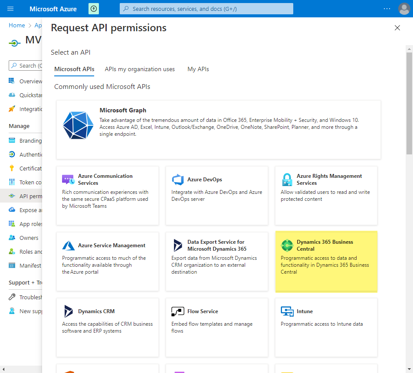Click the scroll up arrow of the panel
The image size is (413, 373).
click(409, 49)
